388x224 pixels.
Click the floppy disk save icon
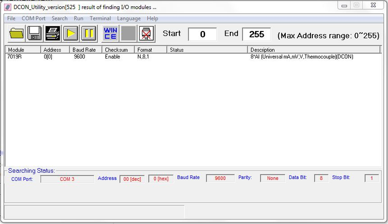point(34,34)
